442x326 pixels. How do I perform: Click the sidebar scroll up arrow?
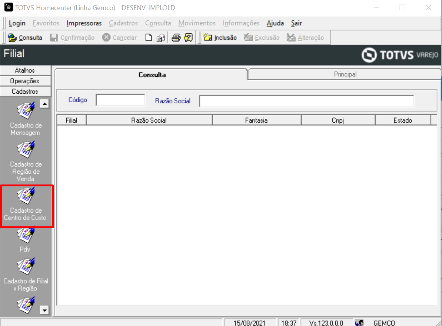(44, 104)
